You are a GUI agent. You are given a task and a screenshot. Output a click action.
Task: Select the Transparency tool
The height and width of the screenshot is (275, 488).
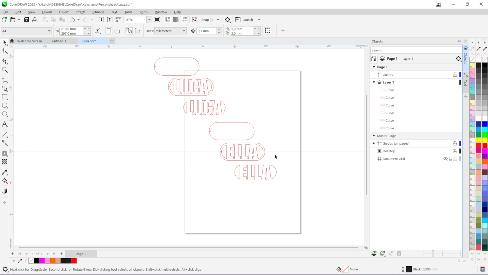click(x=5, y=162)
